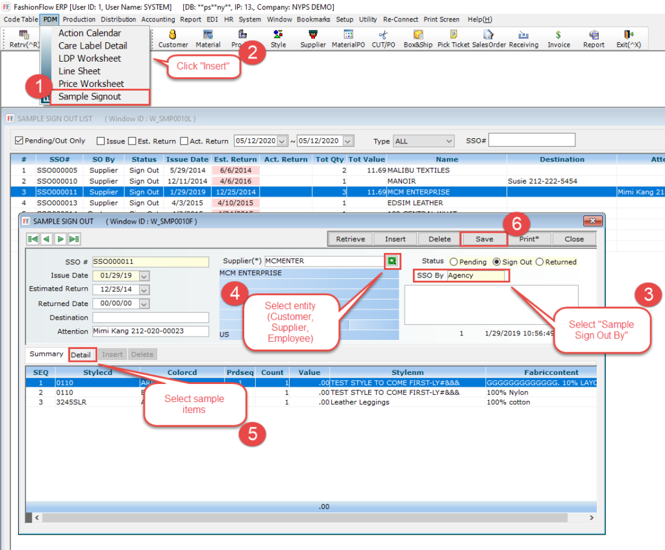Switch to the Detail tab
This screenshot has height=550, width=665.
coord(81,355)
